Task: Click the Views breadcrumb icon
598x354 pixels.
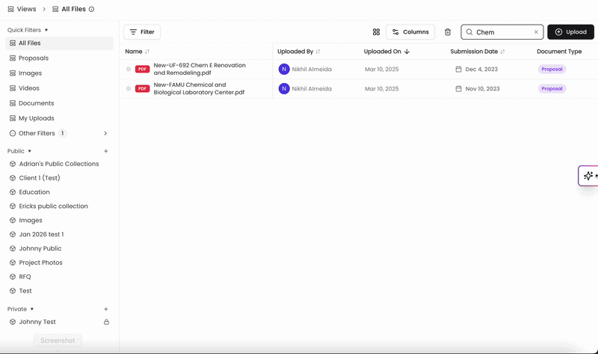Action: (10, 9)
